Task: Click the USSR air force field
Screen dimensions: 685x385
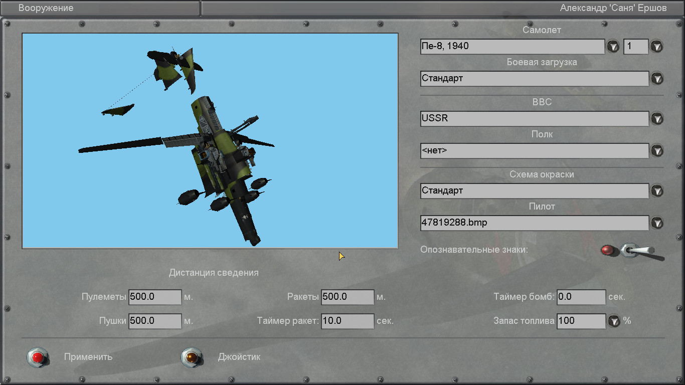Action: point(535,119)
